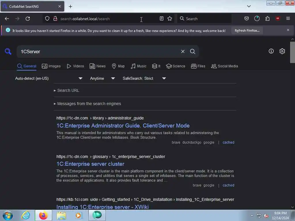Open the SafeSearch: Strict dropdown

click(144, 78)
